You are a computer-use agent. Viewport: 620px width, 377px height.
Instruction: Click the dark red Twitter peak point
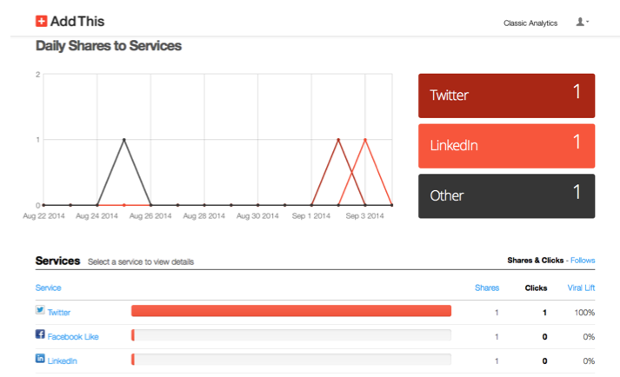(338, 140)
